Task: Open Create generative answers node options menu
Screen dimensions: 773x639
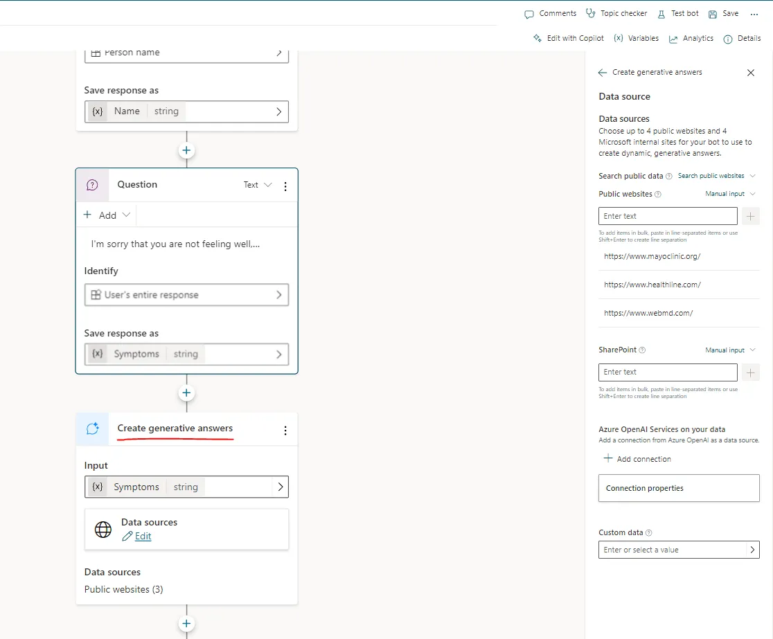Action: [285, 430]
